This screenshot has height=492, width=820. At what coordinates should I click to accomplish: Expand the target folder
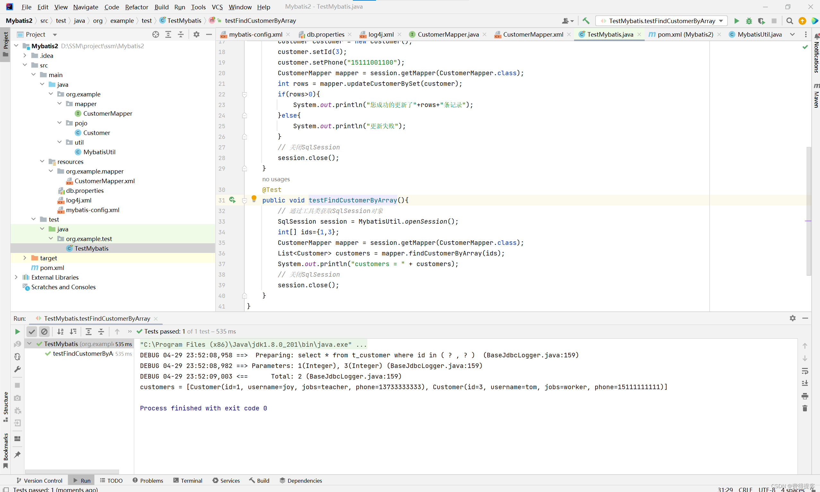pos(25,258)
